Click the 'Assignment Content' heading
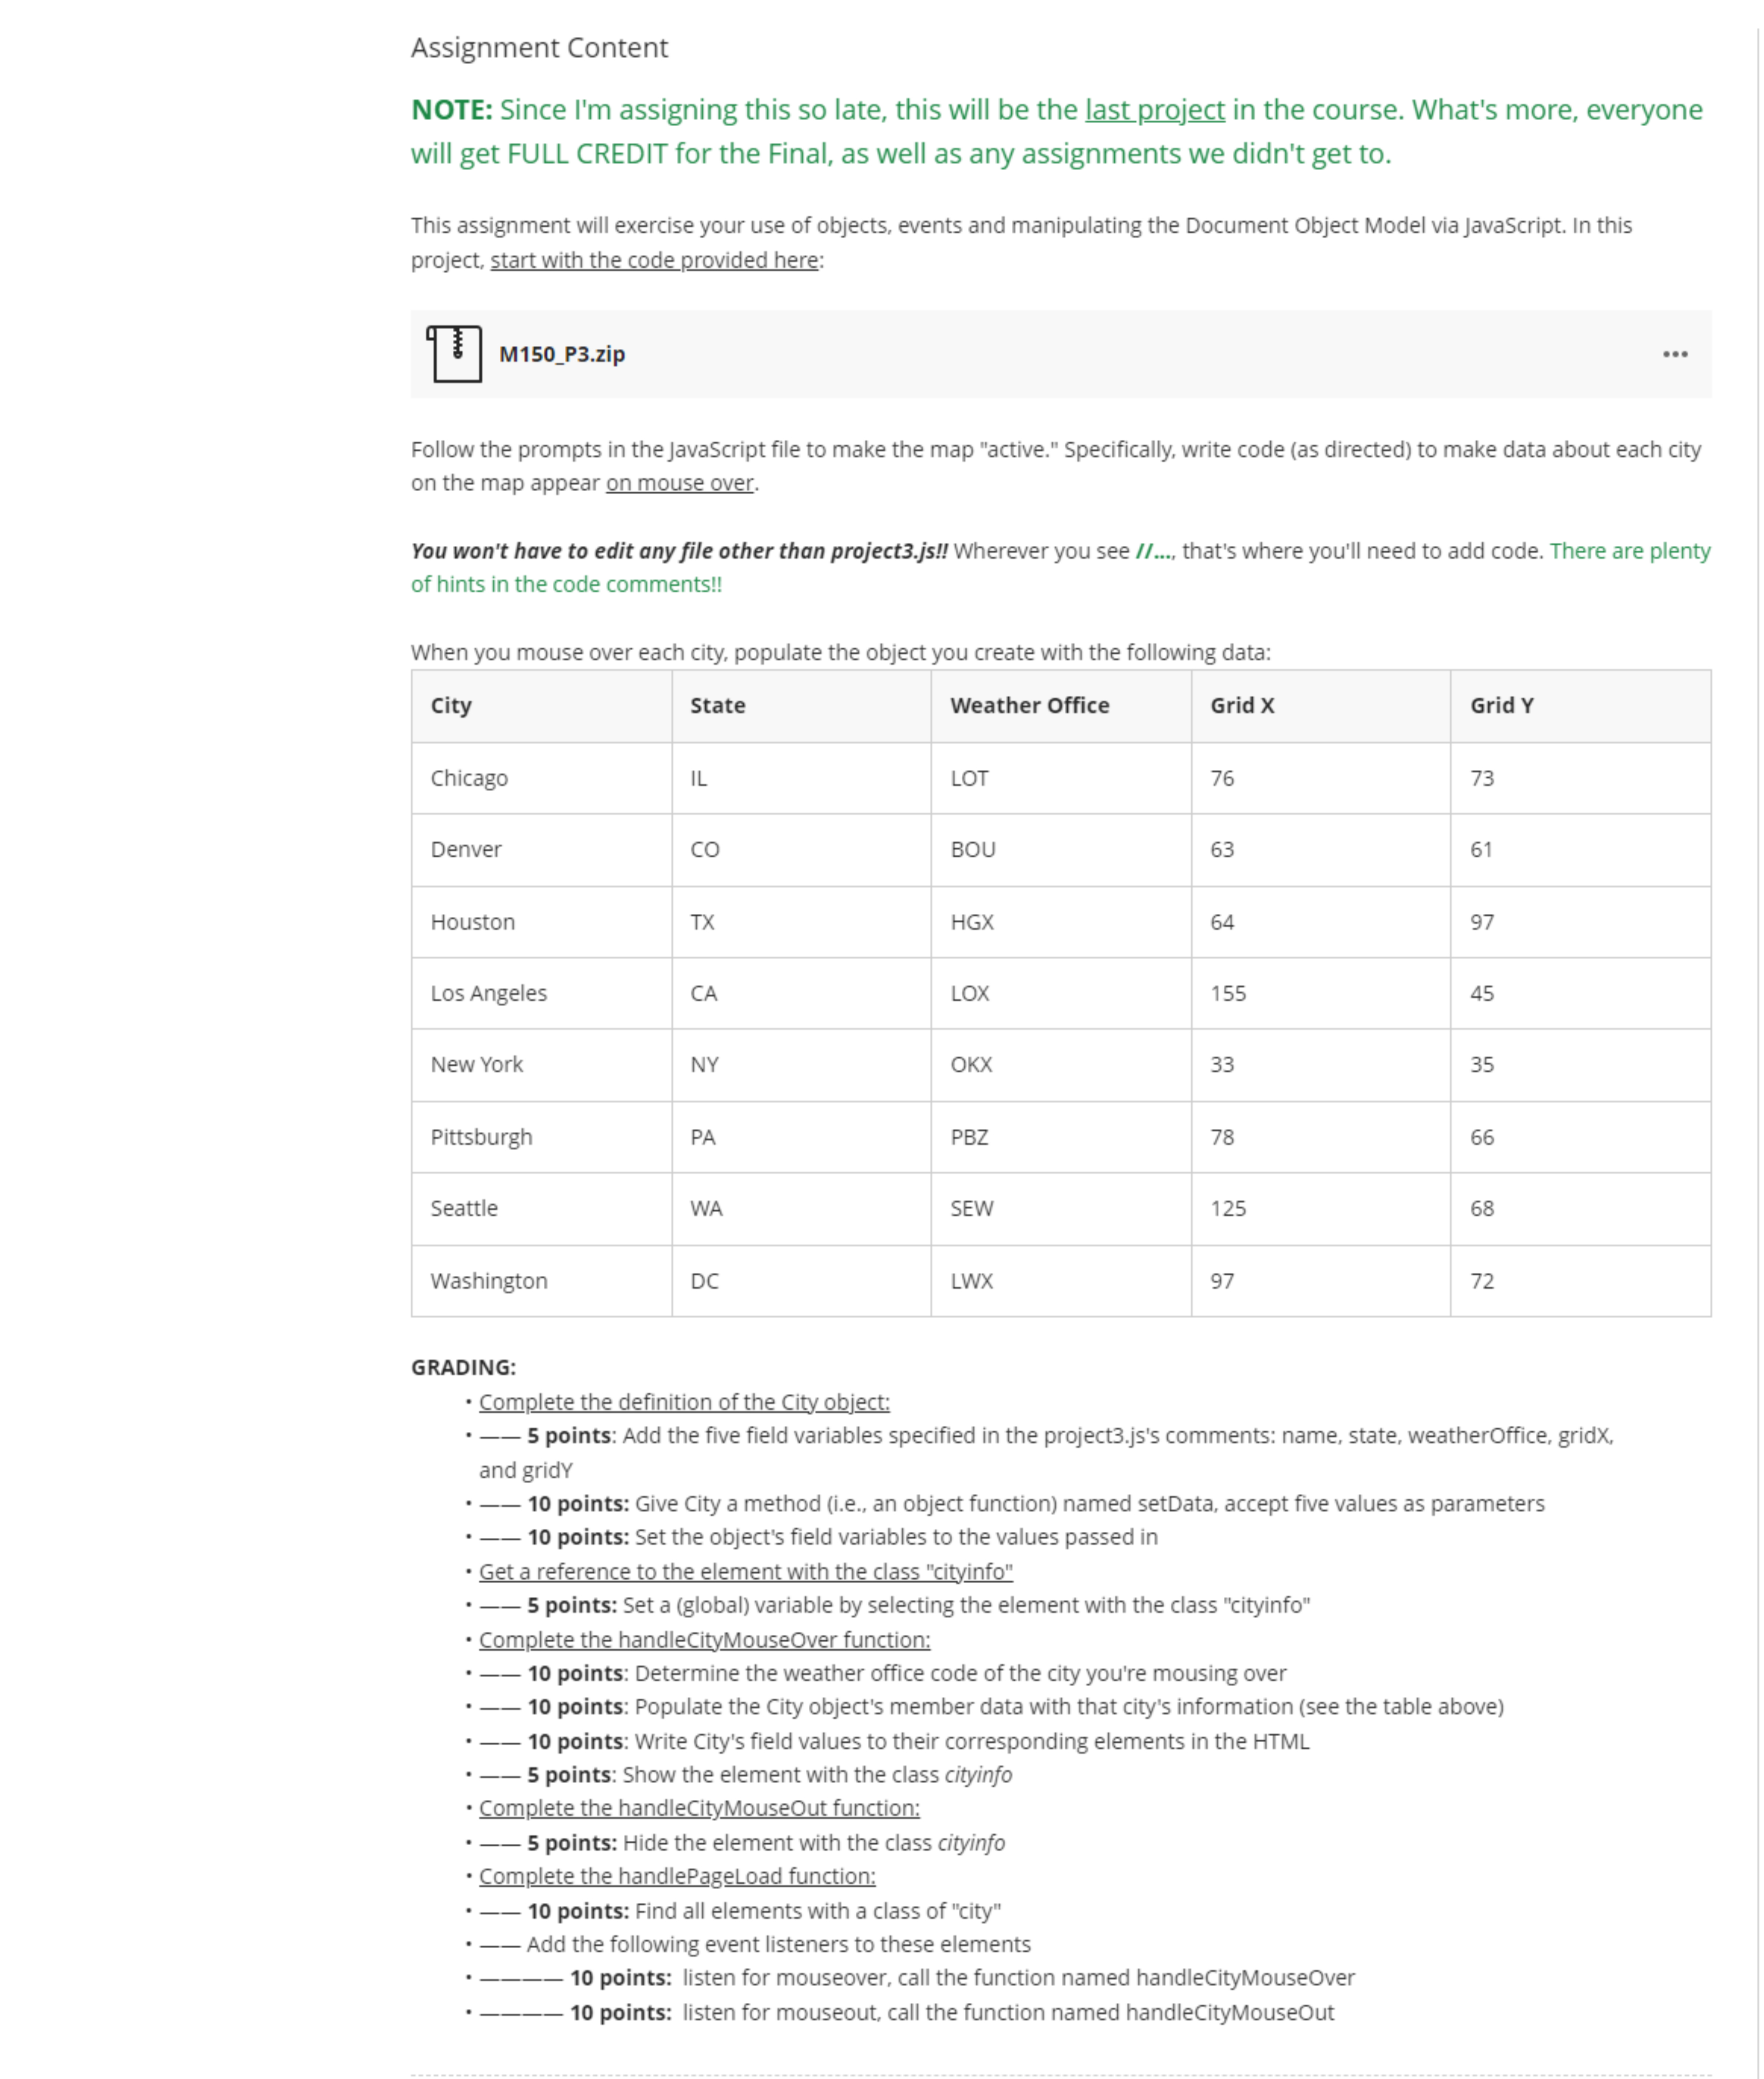The height and width of the screenshot is (2079, 1764). pyautogui.click(x=539, y=47)
